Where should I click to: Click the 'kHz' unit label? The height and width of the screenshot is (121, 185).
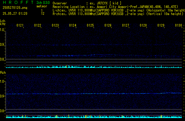3,24
